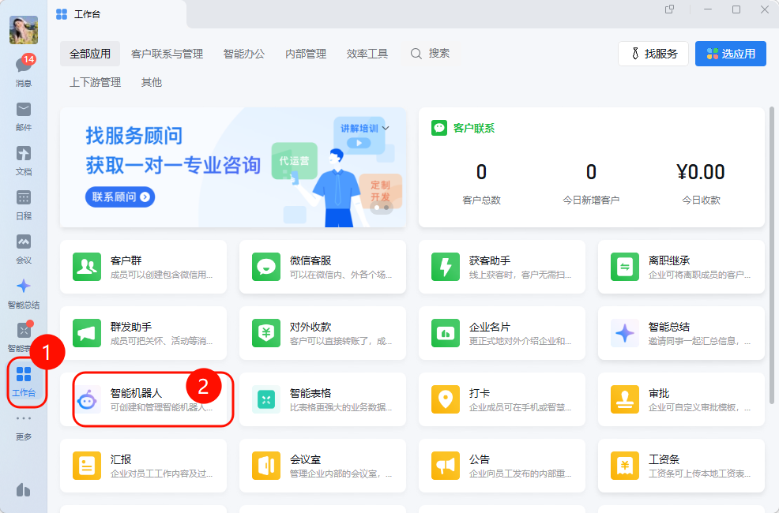
Task: Click the blue 选应用 button
Action: click(x=730, y=54)
